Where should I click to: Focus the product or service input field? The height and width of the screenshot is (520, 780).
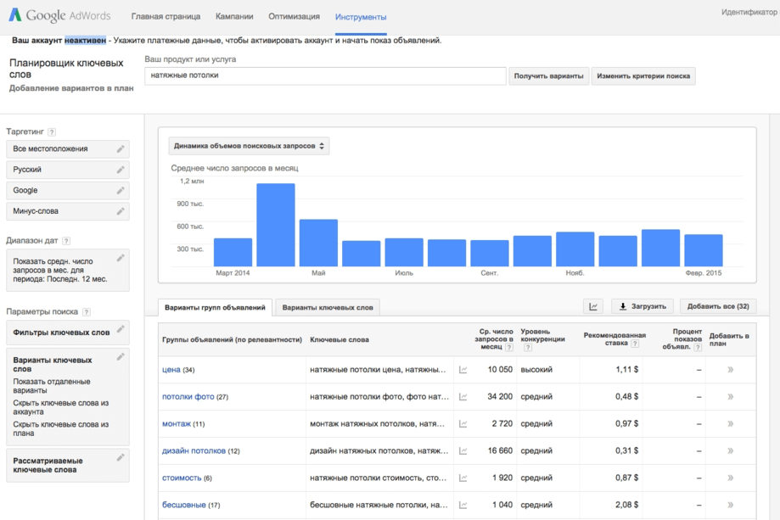click(325, 75)
